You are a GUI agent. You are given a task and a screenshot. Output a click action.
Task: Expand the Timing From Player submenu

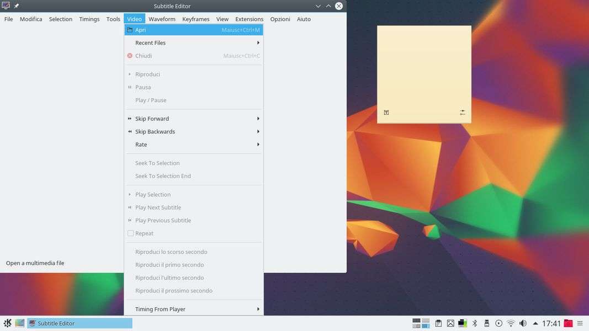click(x=193, y=309)
